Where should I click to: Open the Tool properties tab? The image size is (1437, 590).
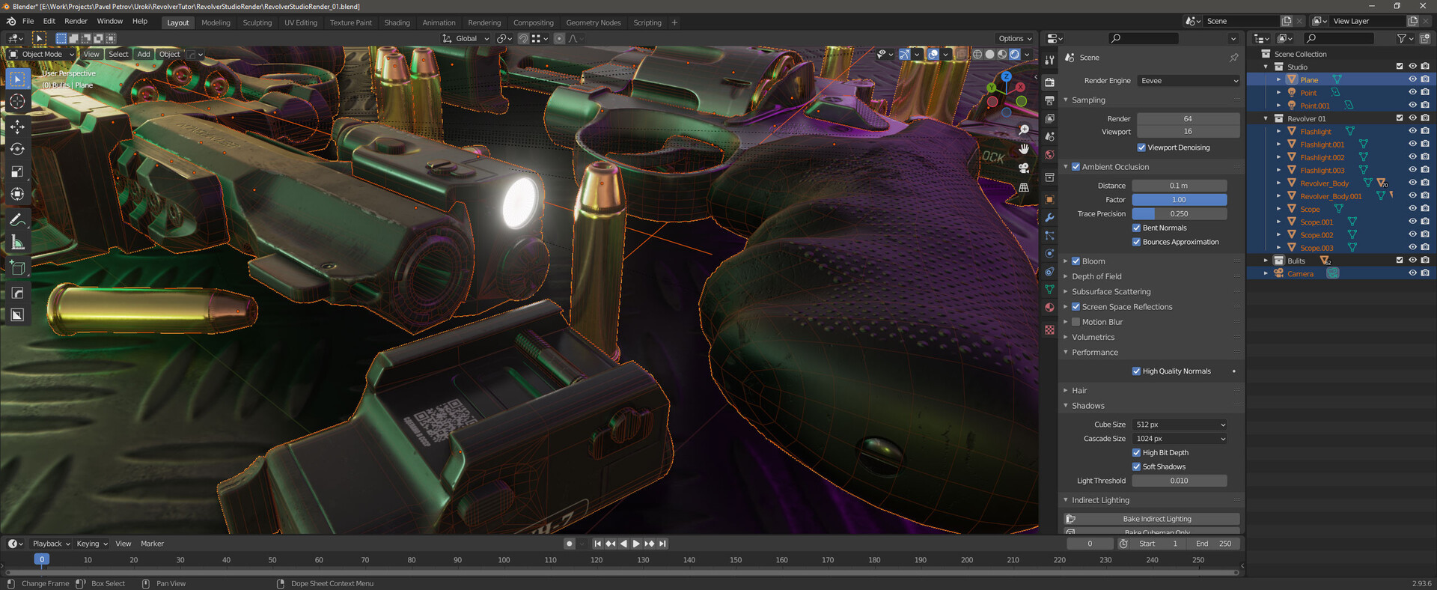click(x=1049, y=60)
